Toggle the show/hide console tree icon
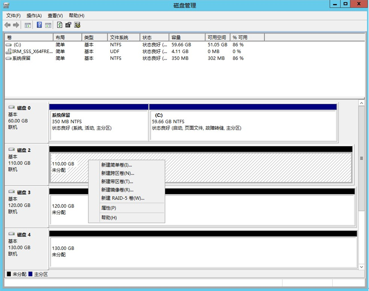The height and width of the screenshot is (291, 369). pos(28,25)
